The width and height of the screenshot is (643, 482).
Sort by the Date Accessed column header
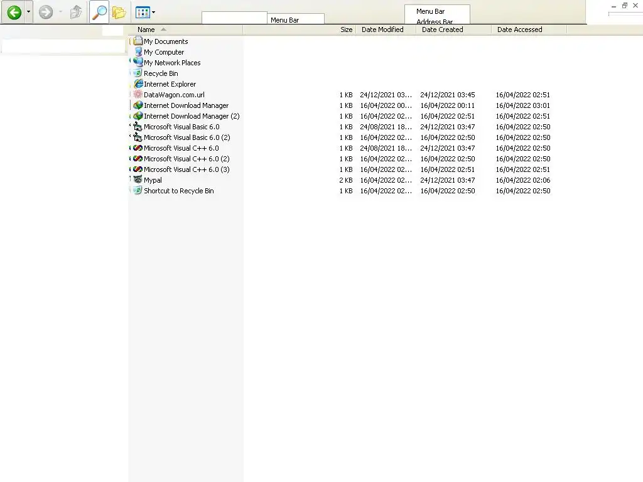[529, 29]
